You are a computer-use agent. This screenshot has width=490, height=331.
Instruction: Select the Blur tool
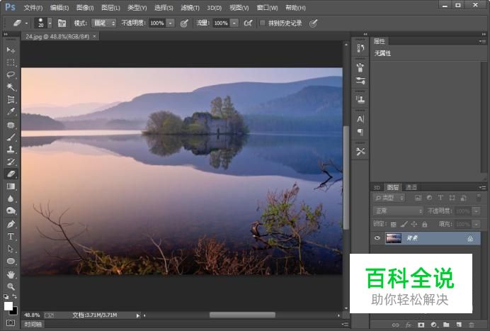coord(11,198)
